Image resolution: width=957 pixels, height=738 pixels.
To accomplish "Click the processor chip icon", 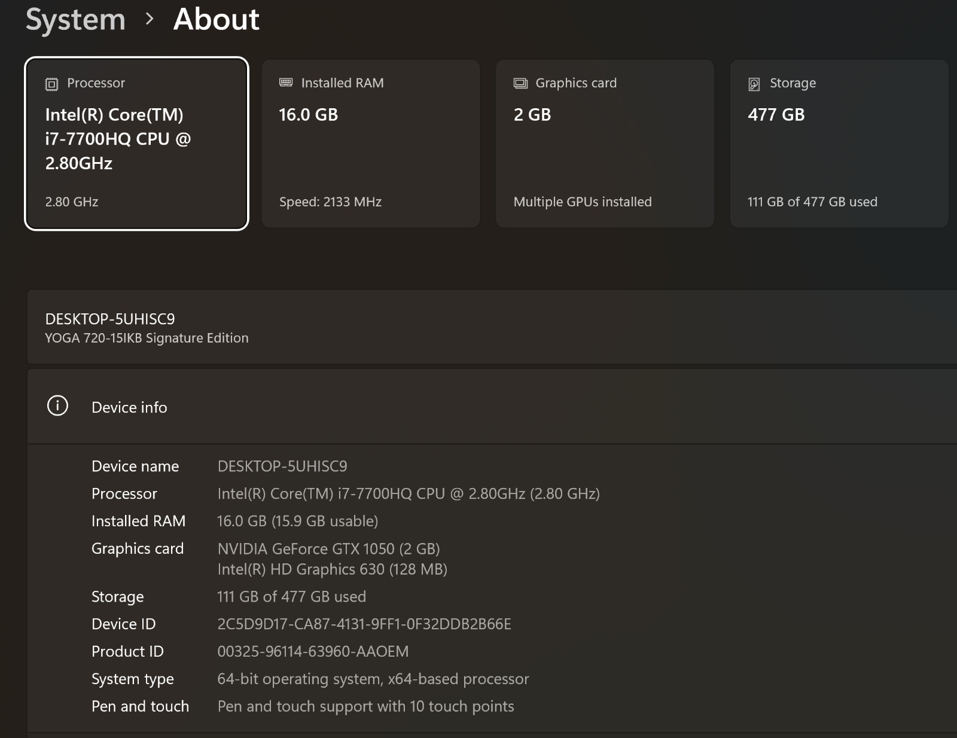I will tap(52, 84).
